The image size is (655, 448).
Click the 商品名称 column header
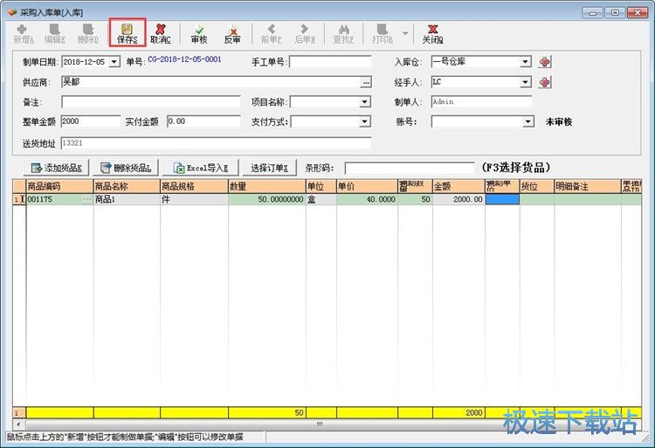pos(127,186)
